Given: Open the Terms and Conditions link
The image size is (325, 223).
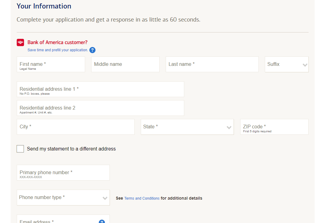Looking at the screenshot, I should click(142, 198).
